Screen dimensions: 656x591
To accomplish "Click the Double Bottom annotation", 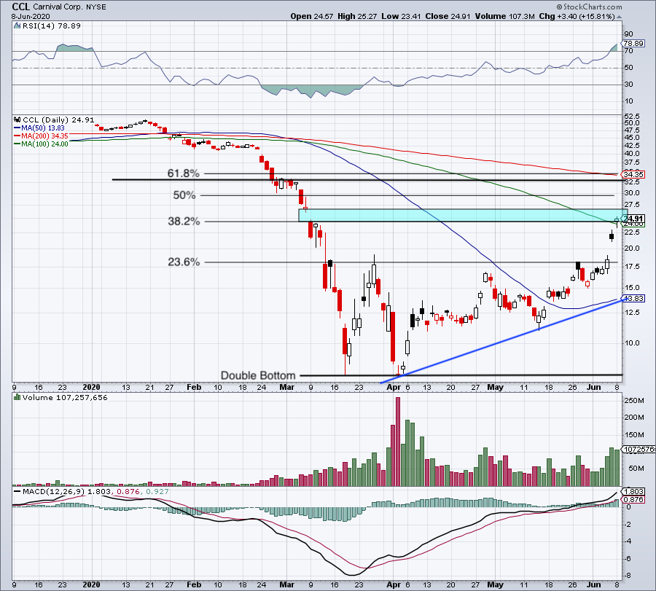I will (258, 375).
